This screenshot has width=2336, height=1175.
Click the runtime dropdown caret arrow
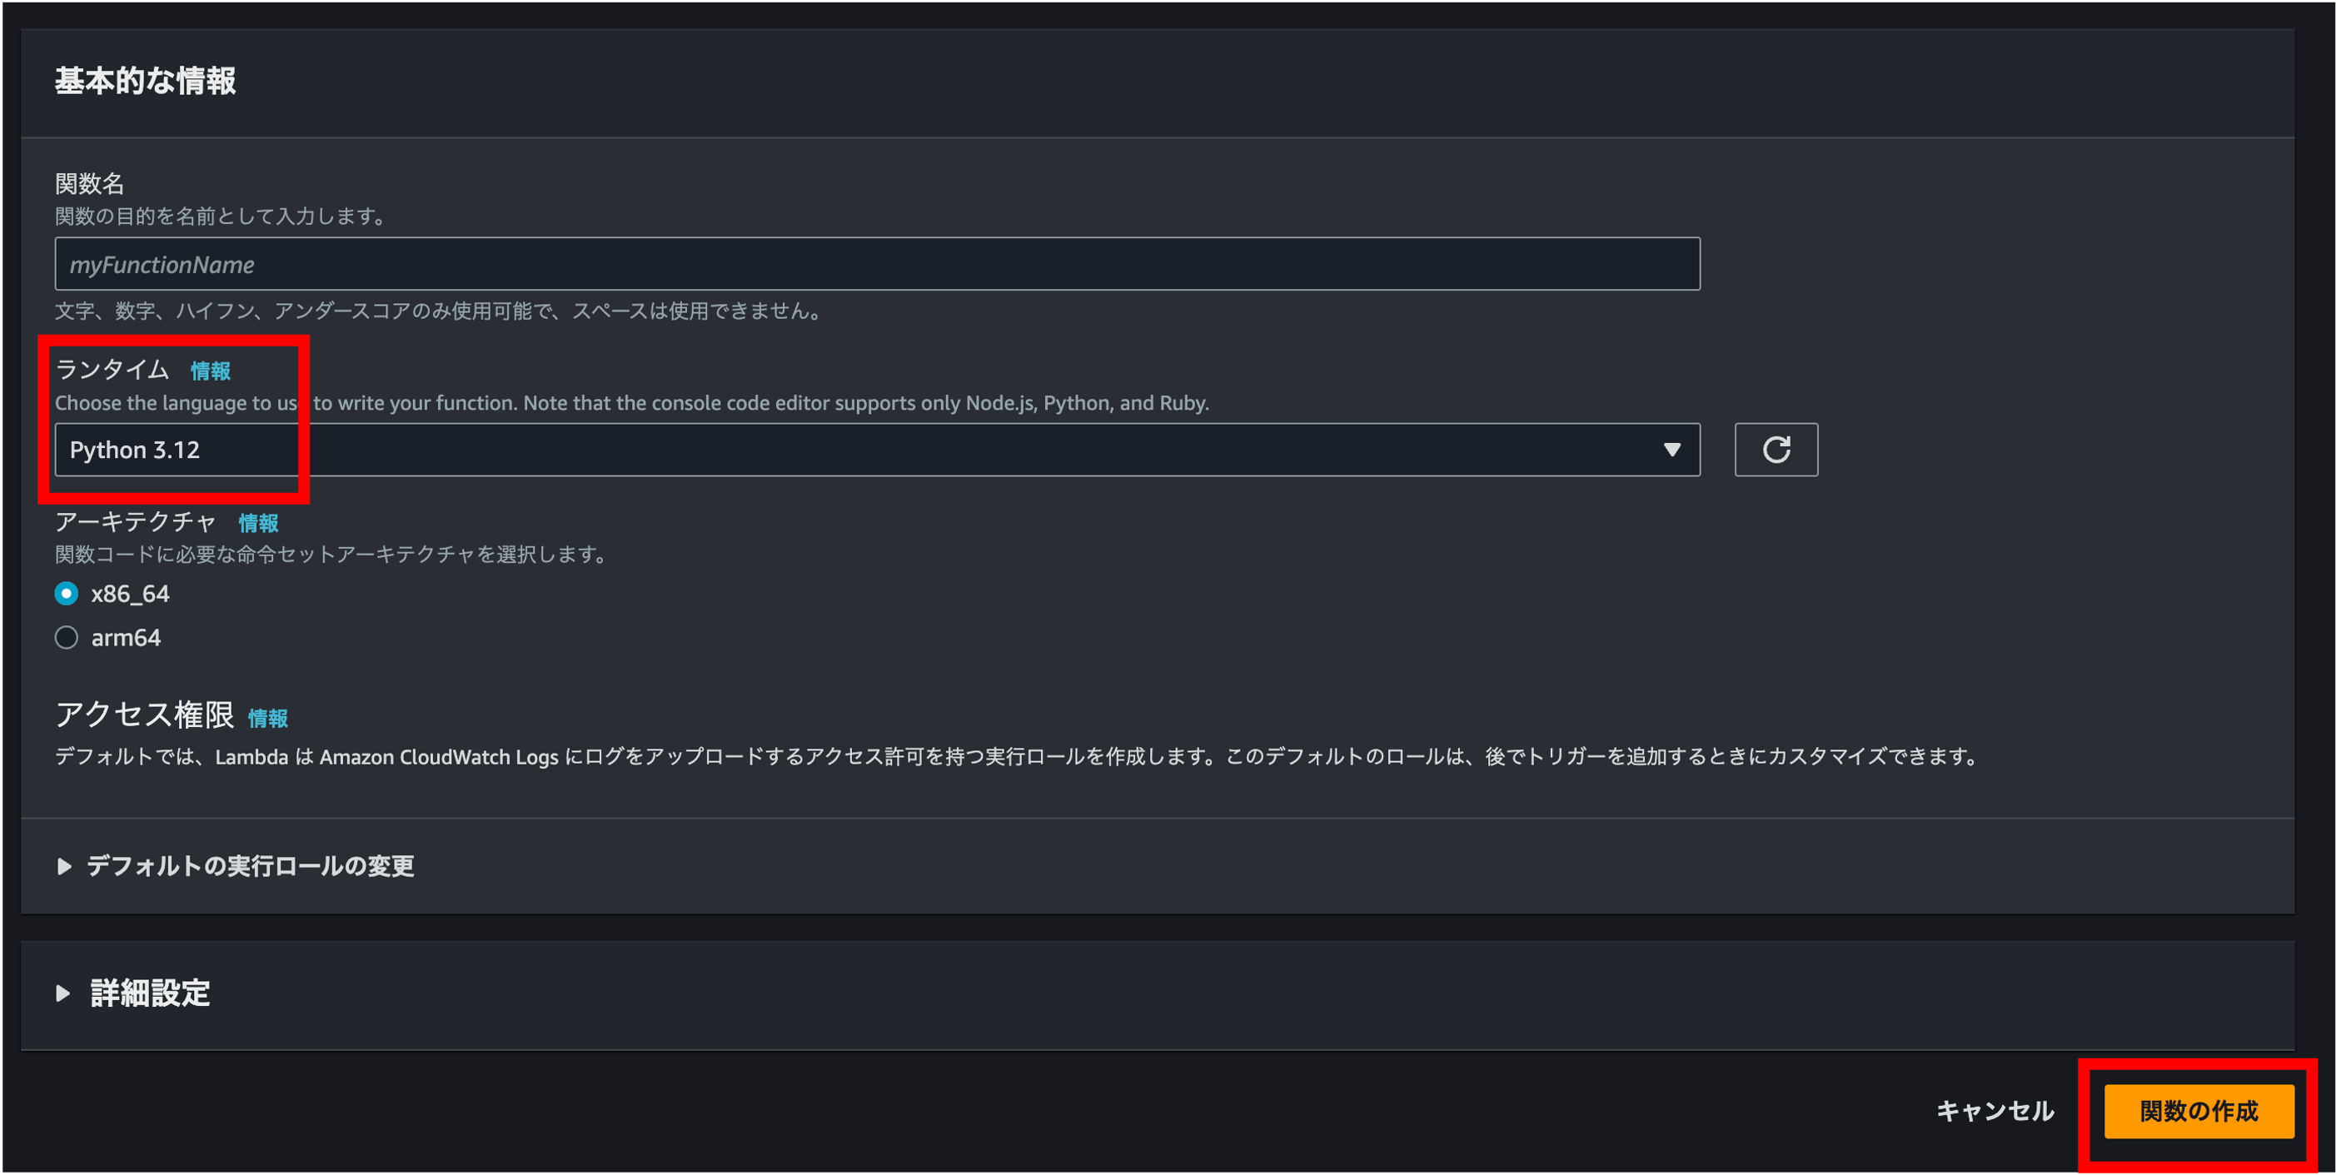[x=1671, y=450]
